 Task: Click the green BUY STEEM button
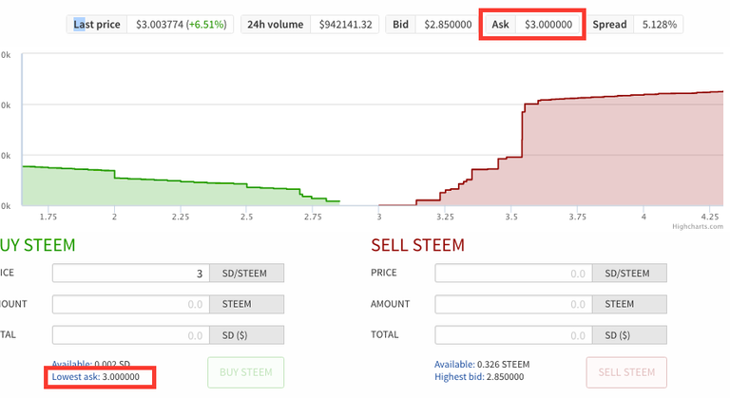point(246,372)
